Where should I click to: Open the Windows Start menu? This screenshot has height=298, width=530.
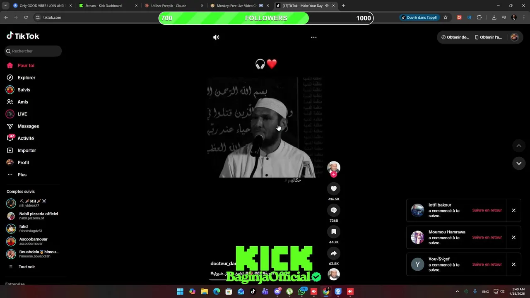point(180,291)
